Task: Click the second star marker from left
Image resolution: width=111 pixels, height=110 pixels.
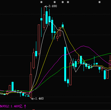Action: (55, 2)
